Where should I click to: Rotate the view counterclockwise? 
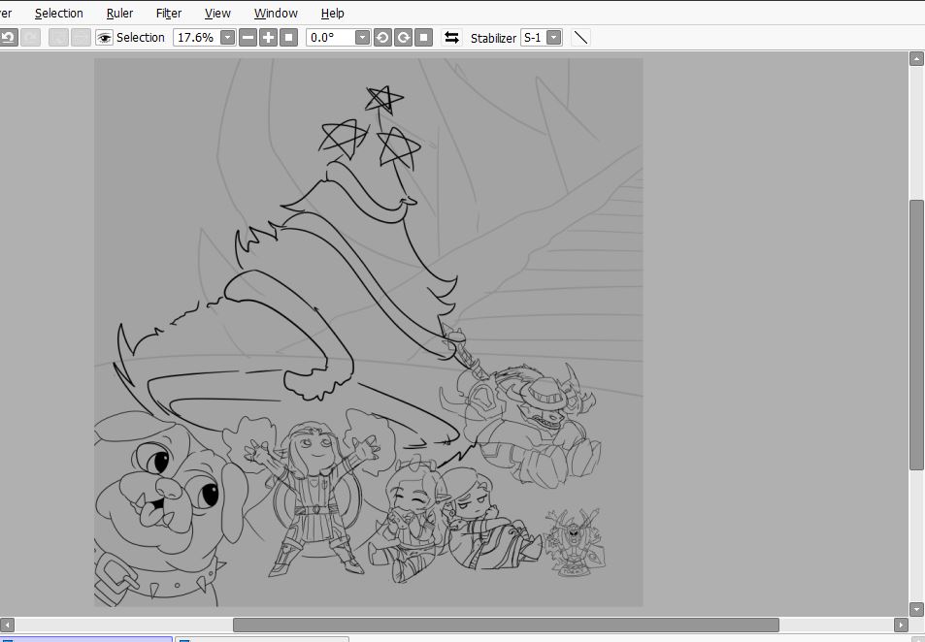tap(382, 38)
